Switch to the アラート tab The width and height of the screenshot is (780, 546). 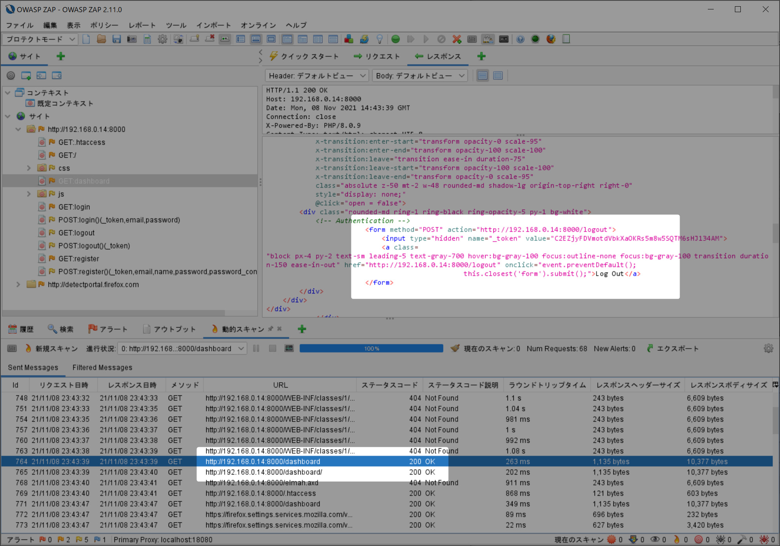coord(108,329)
